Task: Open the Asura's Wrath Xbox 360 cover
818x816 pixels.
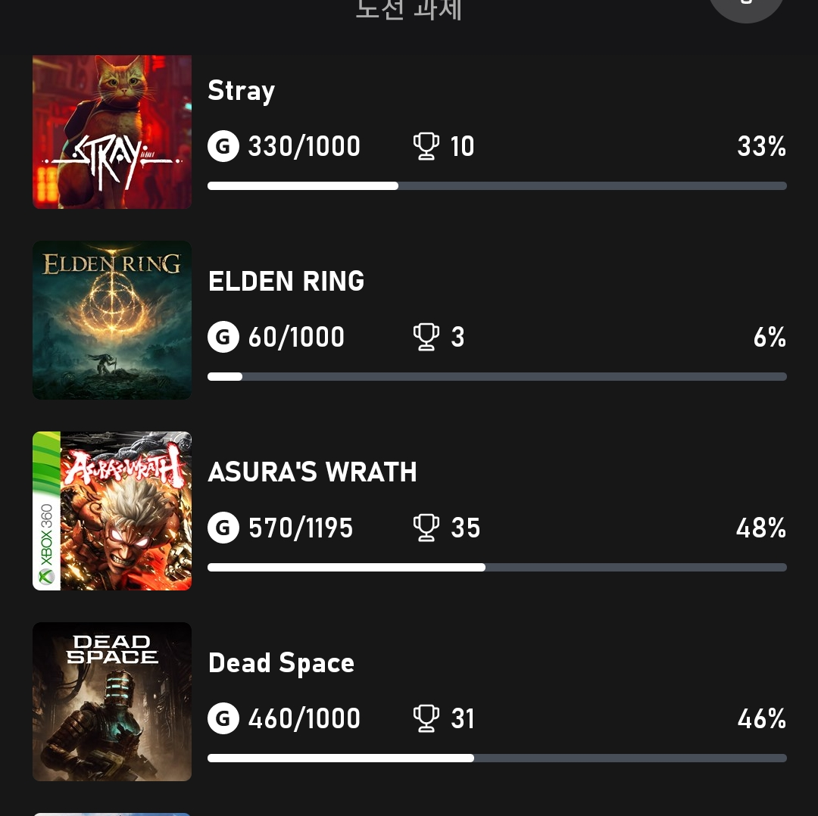Action: 112,511
